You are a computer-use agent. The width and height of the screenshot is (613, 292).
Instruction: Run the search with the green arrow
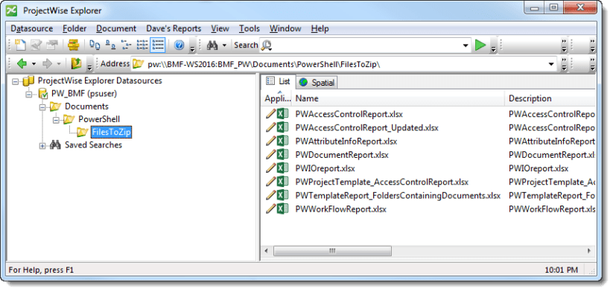(x=480, y=45)
